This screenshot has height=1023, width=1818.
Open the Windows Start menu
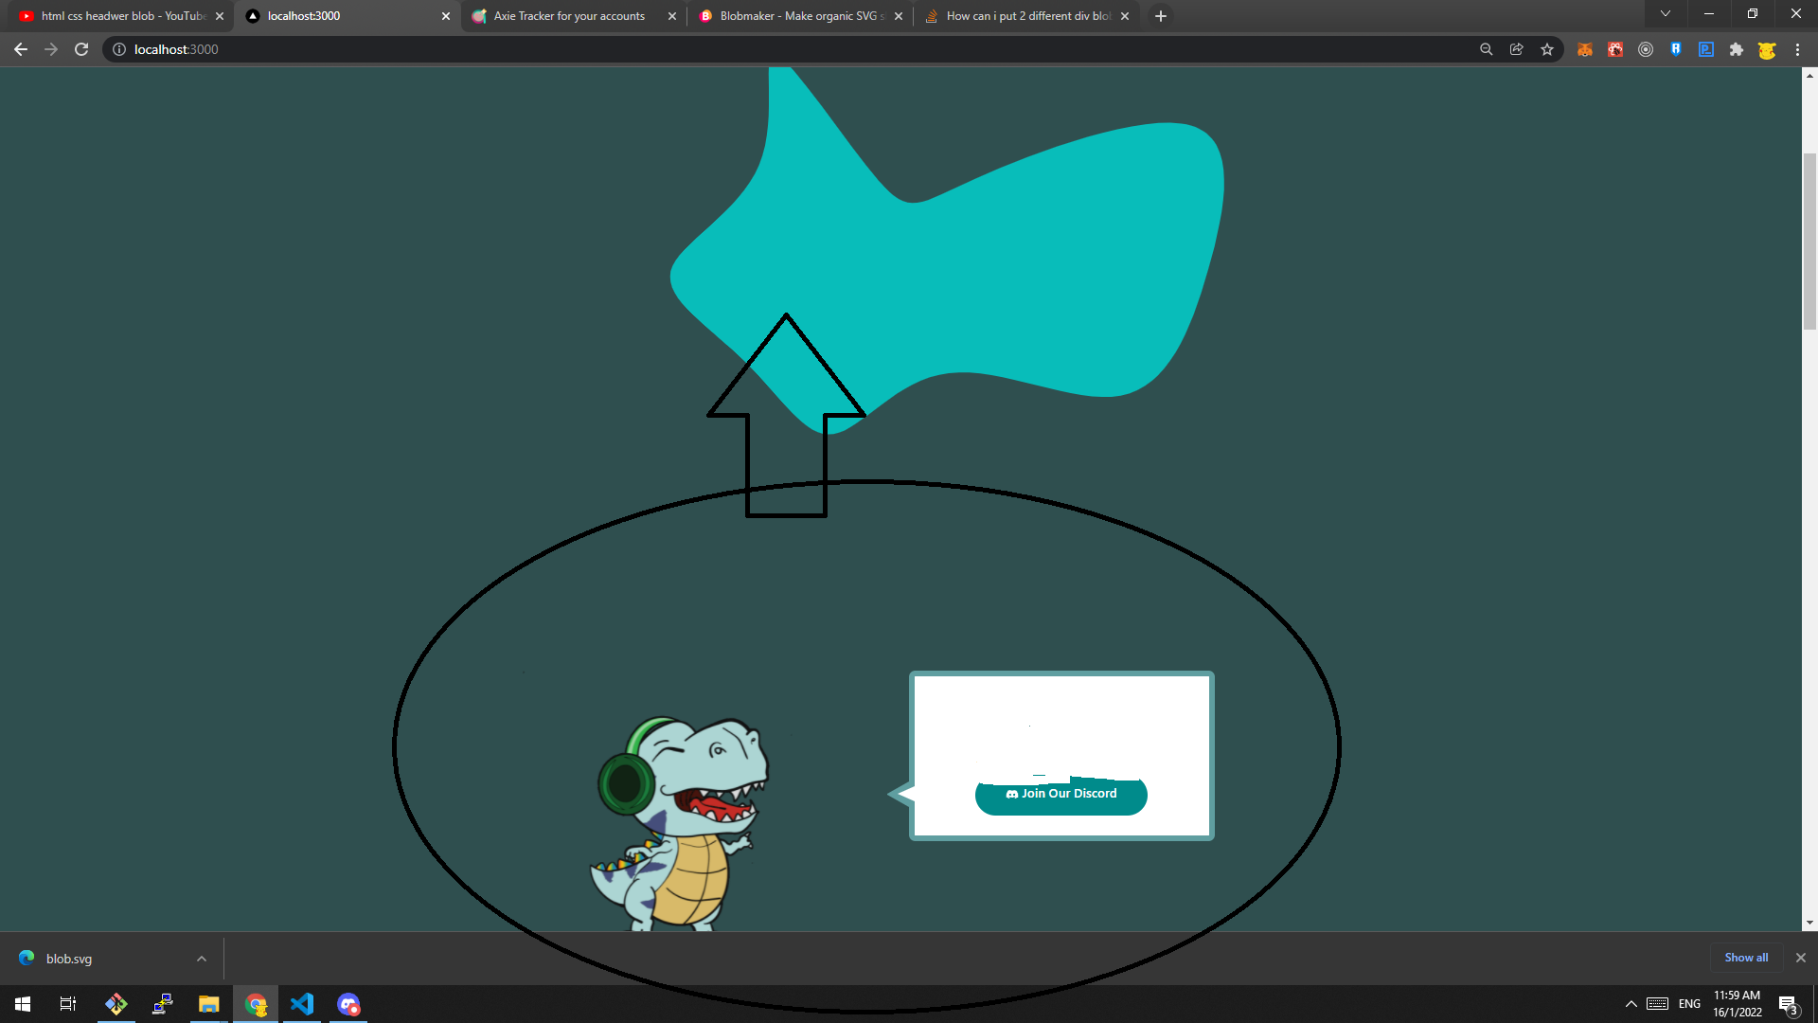click(x=23, y=1004)
